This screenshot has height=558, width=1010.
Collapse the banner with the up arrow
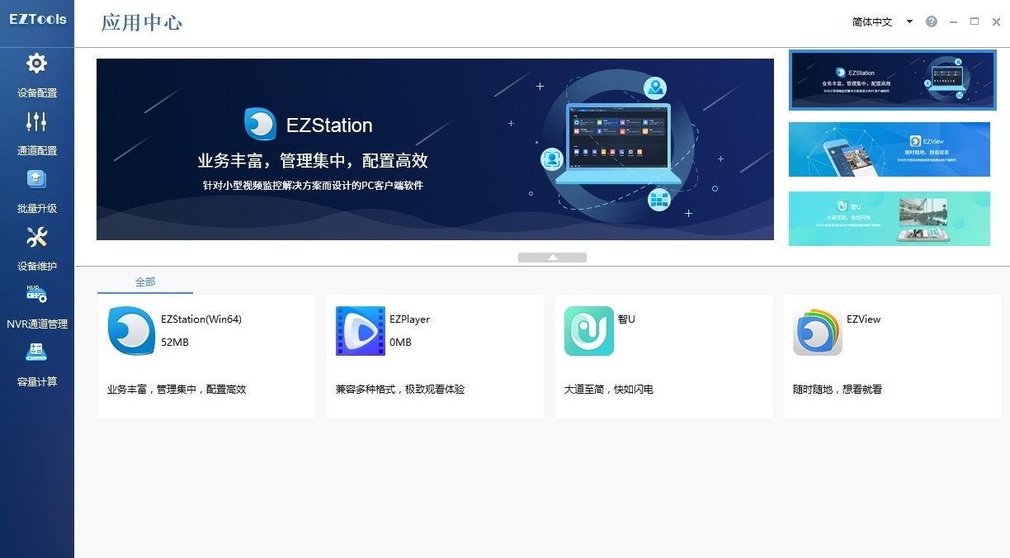tap(552, 258)
